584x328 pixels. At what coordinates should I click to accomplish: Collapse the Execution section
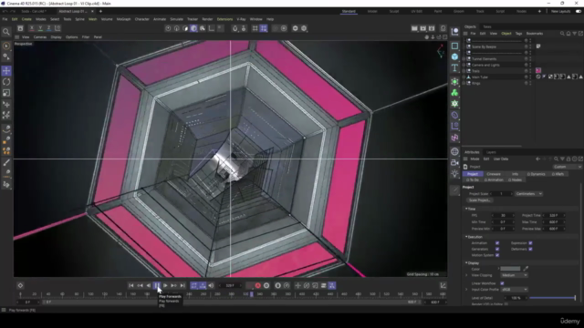(466, 237)
